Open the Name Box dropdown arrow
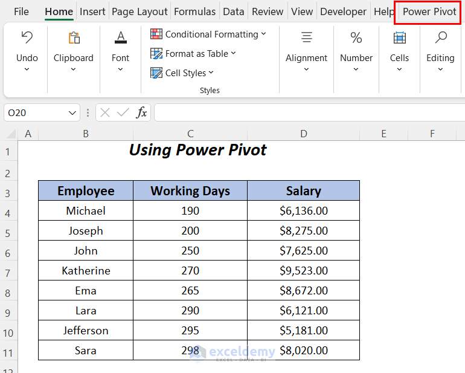465x373 pixels. pyautogui.click(x=72, y=113)
